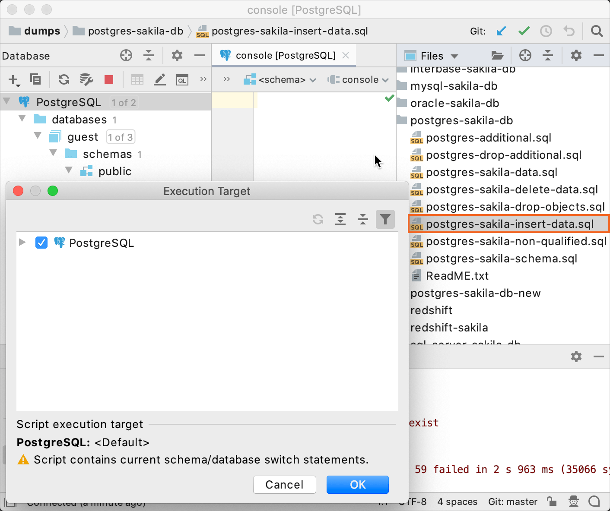Duplicate data source icon in Database toolbar
Screen dimensions: 610x511
click(x=35, y=79)
